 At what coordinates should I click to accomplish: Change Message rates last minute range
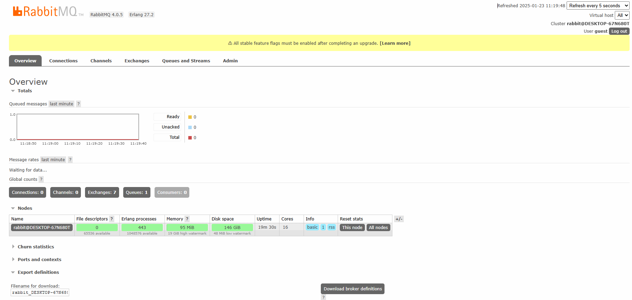53,159
